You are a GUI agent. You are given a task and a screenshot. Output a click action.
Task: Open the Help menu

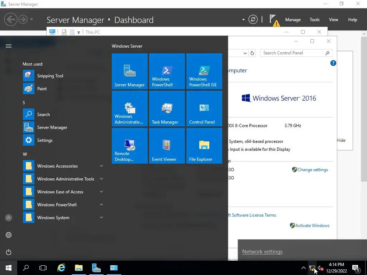[352, 20]
